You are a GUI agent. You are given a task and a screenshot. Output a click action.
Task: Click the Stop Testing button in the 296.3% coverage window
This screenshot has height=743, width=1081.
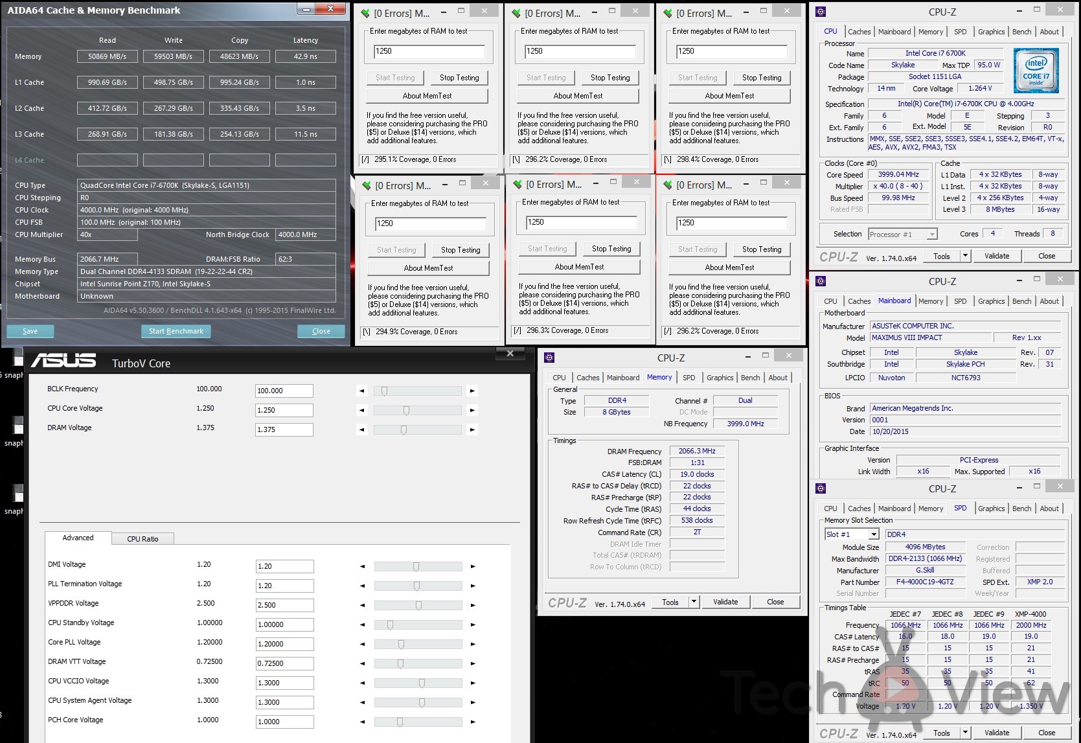coord(611,249)
